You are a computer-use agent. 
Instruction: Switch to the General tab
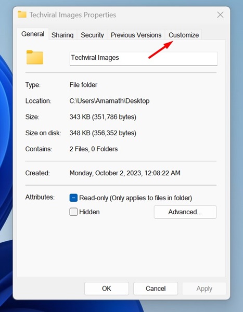click(33, 34)
